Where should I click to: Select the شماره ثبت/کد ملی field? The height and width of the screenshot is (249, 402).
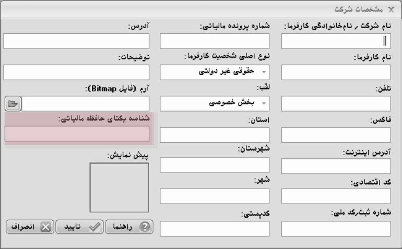(x=336, y=229)
